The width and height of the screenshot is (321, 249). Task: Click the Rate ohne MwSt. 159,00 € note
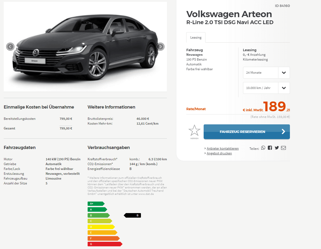pos(270,117)
